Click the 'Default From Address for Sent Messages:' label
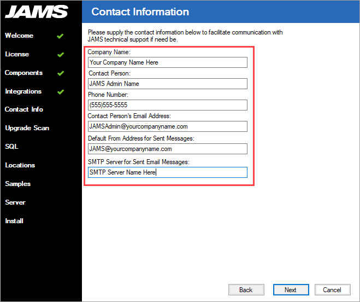This screenshot has height=302, width=360. click(141, 138)
